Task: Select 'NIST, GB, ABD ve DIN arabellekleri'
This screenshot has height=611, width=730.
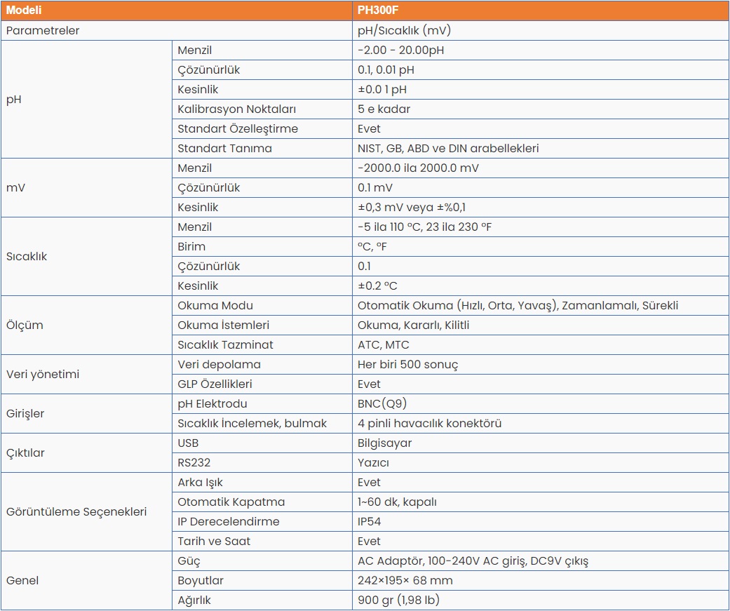Action: point(448,149)
